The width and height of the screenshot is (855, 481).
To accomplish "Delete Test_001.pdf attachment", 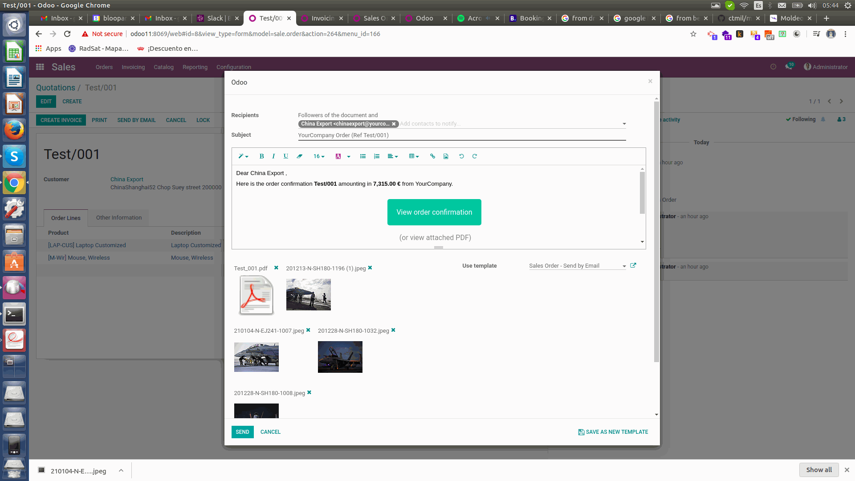I will pyautogui.click(x=276, y=268).
